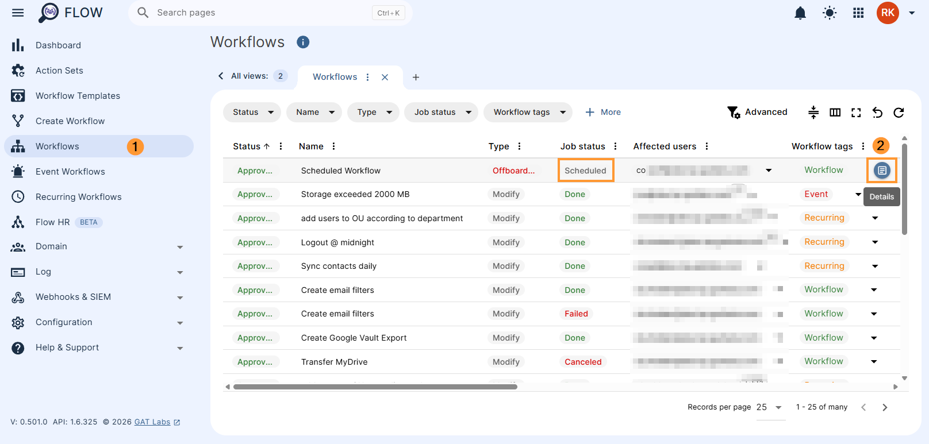
Task: Open the apps grid launcher
Action: coord(858,13)
